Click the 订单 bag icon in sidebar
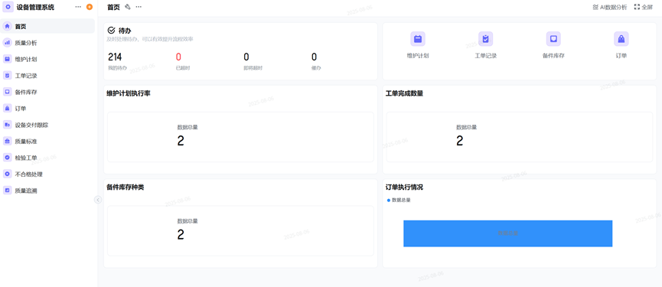The image size is (662, 287). [x=7, y=109]
